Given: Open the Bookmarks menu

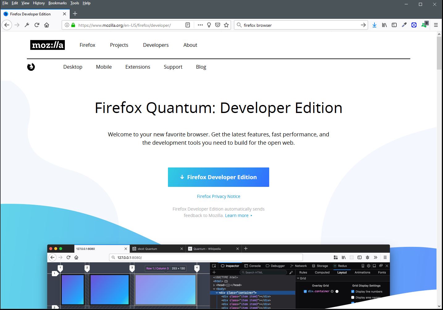Looking at the screenshot, I should (x=57, y=3).
